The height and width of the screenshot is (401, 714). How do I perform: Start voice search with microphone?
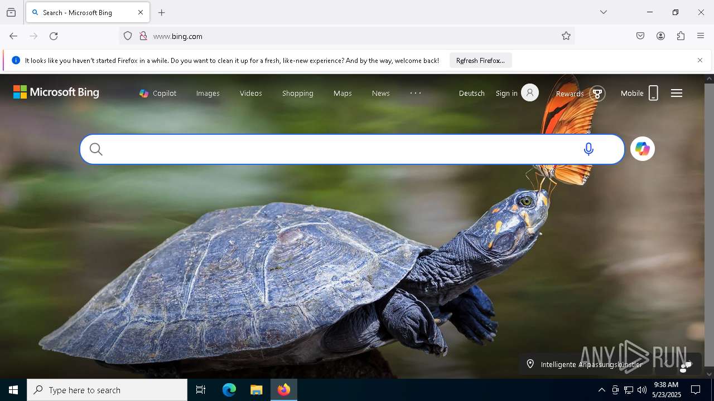tap(588, 149)
